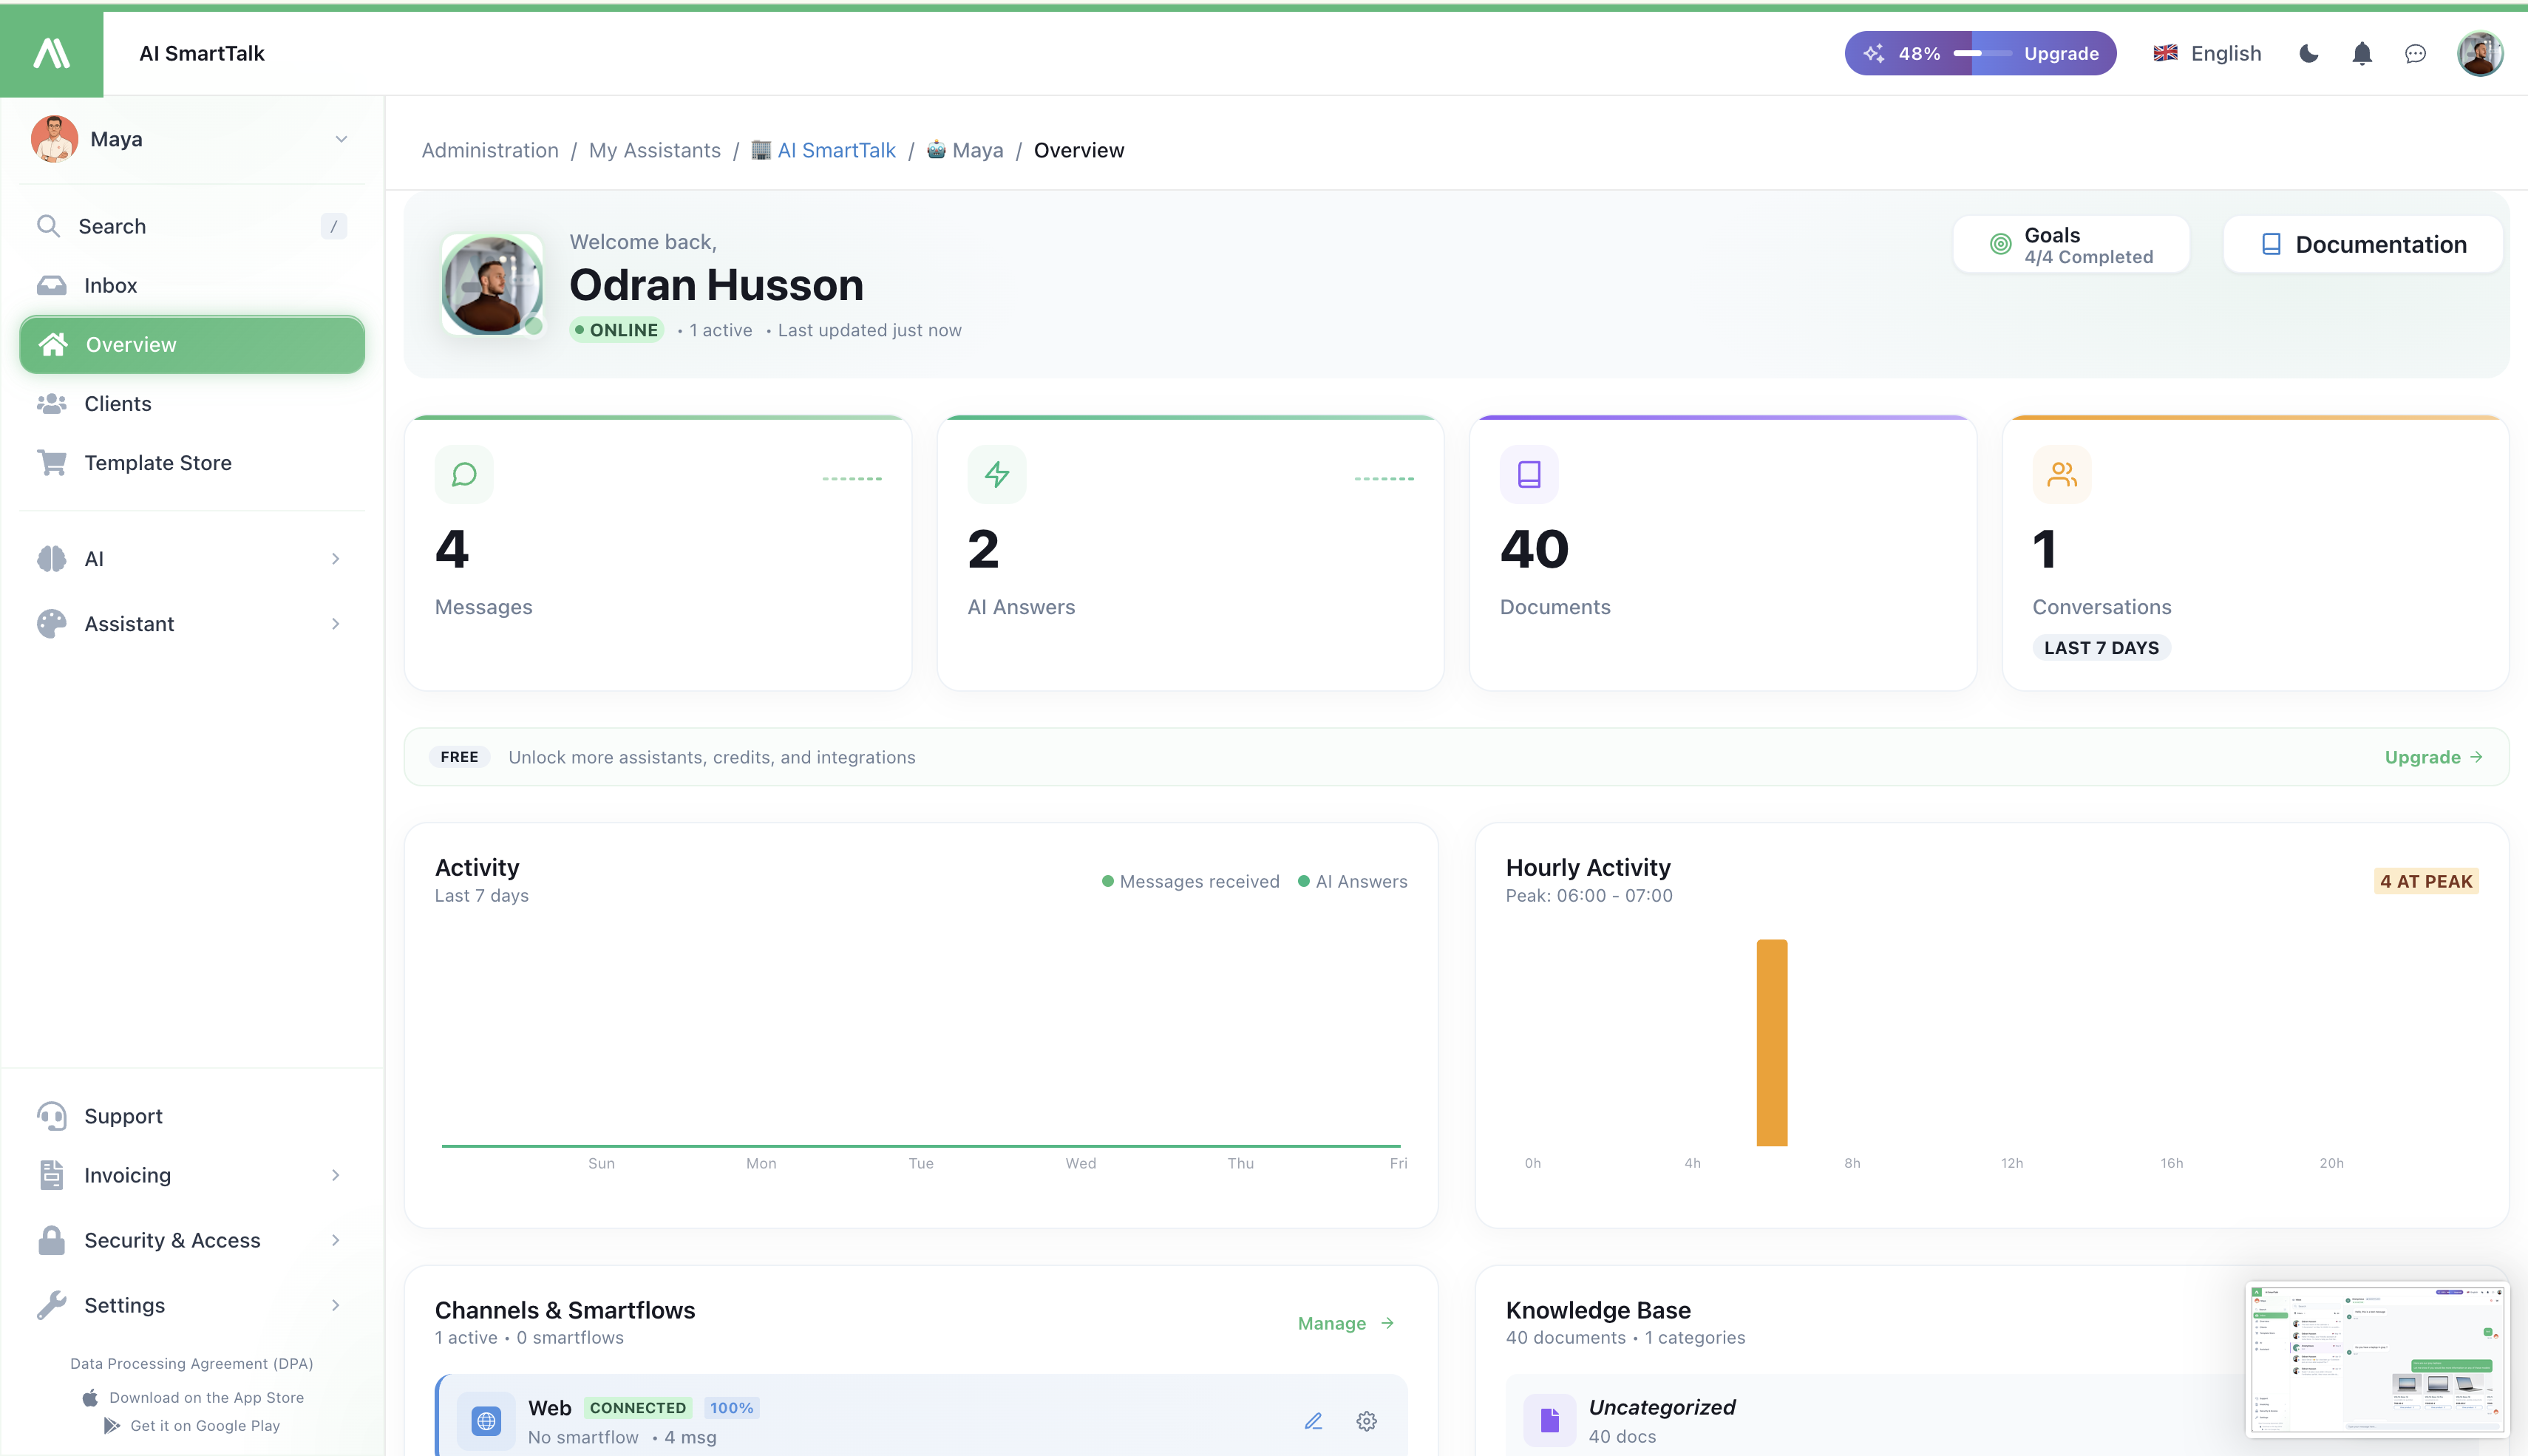Open the Support menu item
The height and width of the screenshot is (1456, 2528).
click(191, 1115)
